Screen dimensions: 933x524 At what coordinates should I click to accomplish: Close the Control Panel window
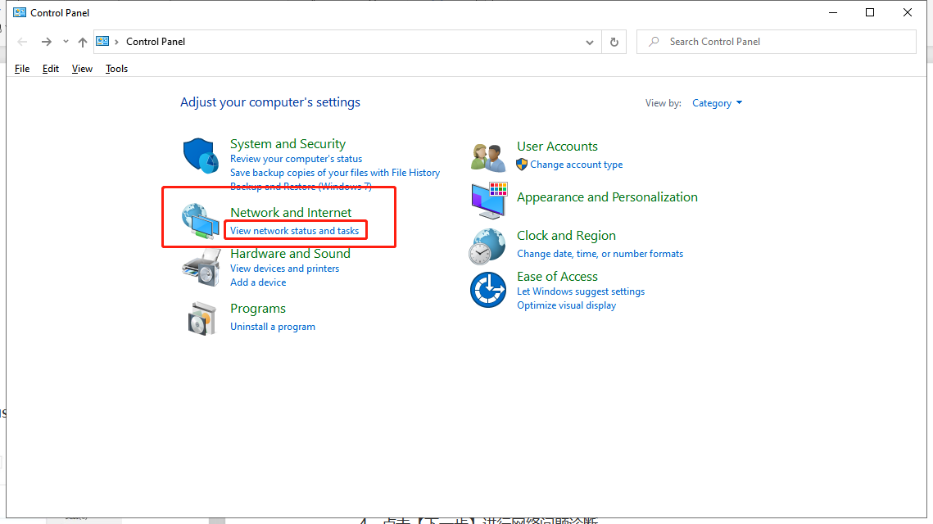pos(908,12)
